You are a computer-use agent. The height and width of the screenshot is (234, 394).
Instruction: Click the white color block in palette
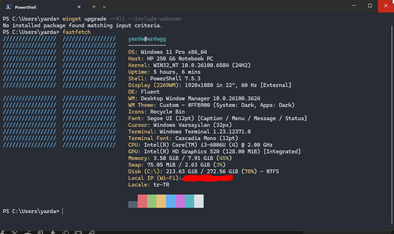coord(199,201)
